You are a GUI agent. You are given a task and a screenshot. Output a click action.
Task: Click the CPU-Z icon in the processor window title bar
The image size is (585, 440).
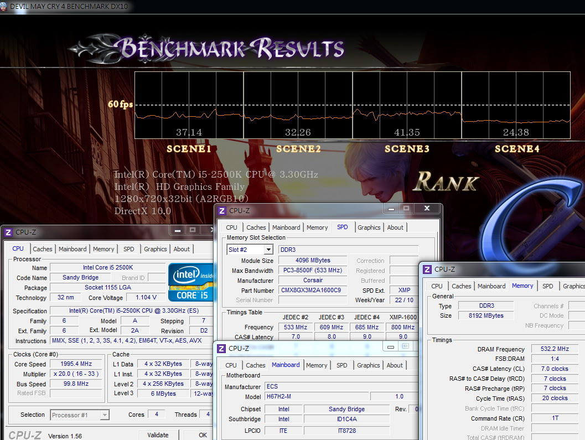9,232
